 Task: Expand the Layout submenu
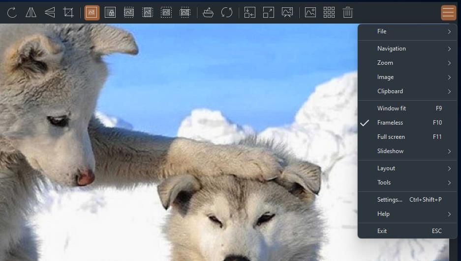(x=407, y=168)
